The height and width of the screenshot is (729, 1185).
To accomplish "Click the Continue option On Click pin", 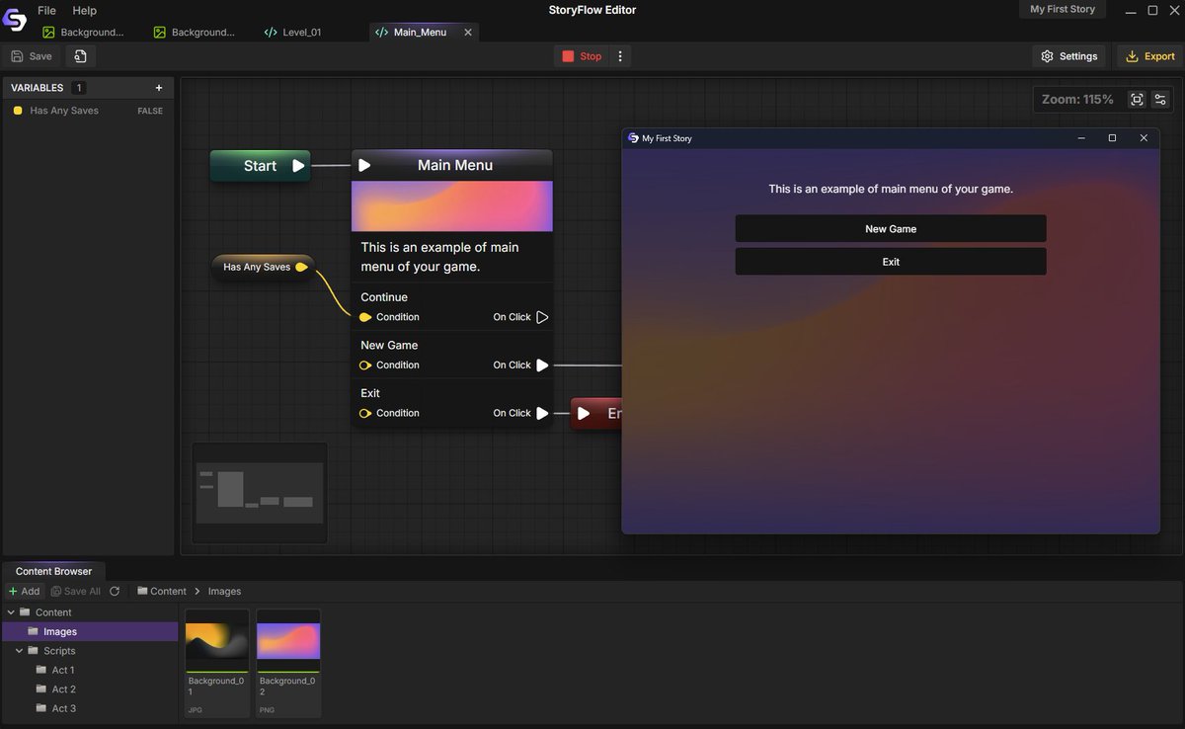I will coord(542,317).
